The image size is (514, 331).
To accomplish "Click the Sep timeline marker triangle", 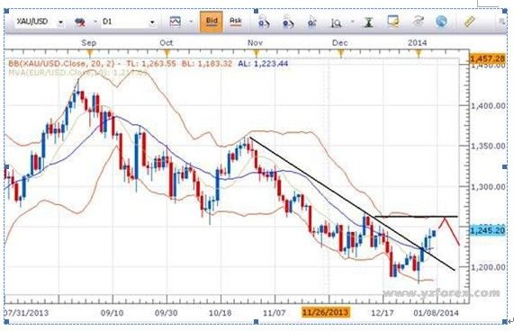I will click(x=90, y=53).
